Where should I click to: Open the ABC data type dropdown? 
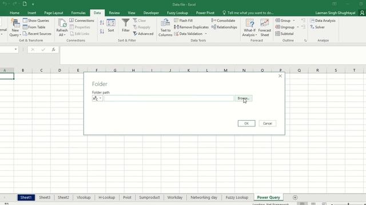(97, 99)
